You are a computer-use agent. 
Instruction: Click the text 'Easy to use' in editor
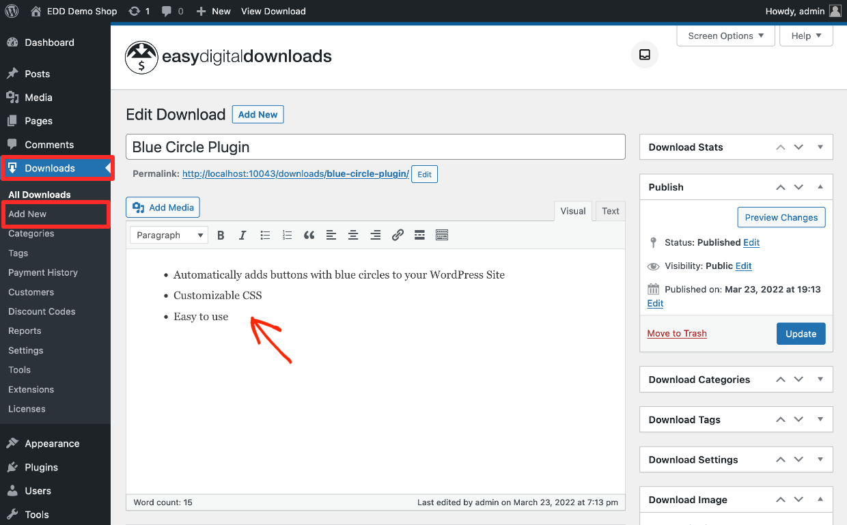201,317
